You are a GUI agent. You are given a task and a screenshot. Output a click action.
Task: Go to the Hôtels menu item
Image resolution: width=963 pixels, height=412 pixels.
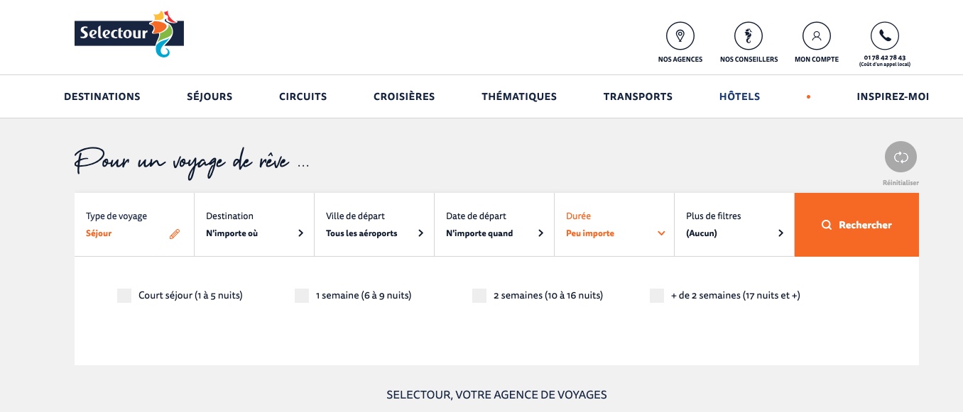(739, 97)
